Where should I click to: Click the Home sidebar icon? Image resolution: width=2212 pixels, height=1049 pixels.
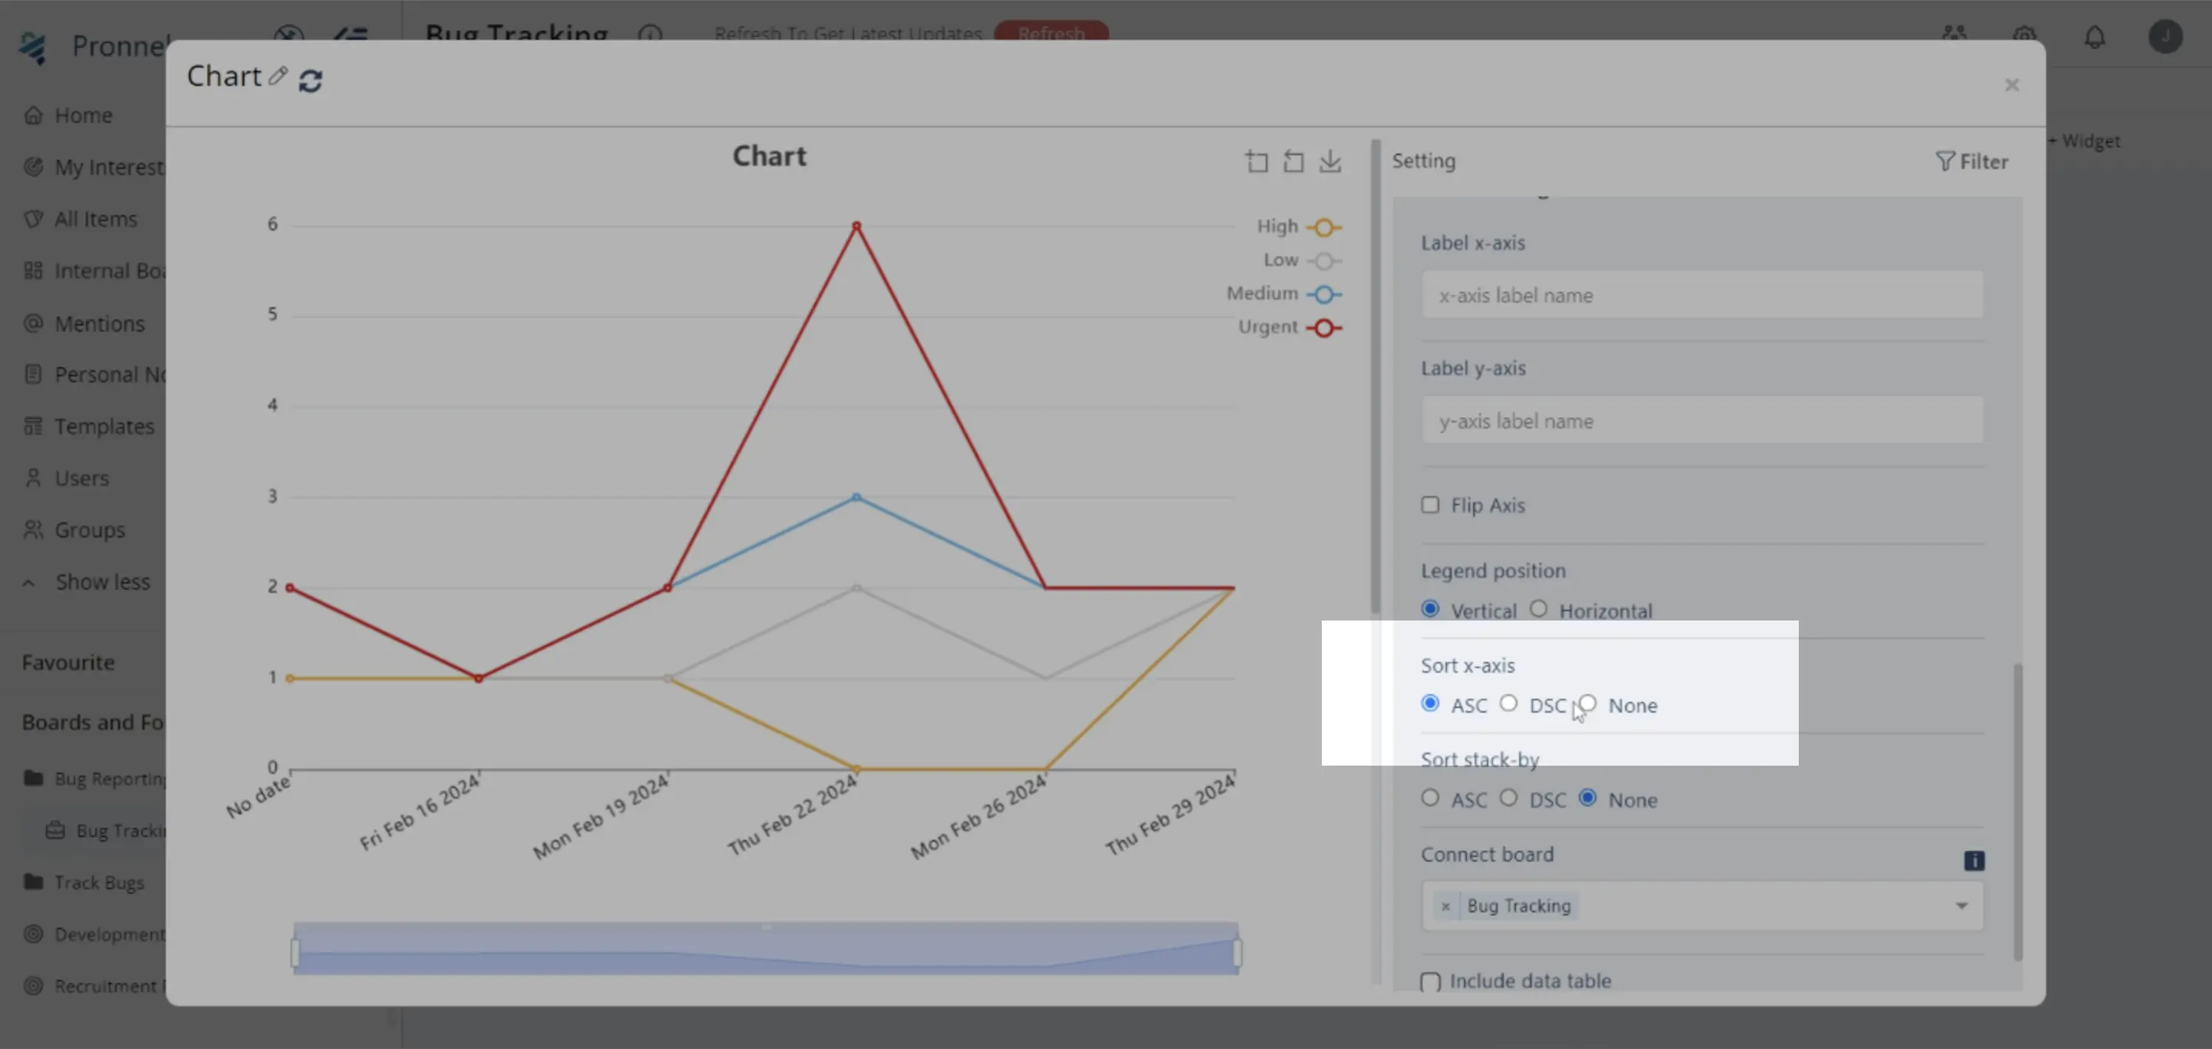pyautogui.click(x=34, y=115)
